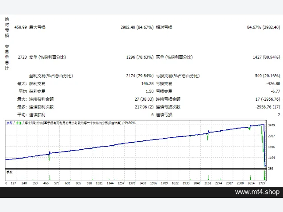The image size is (283, 212).
Task: Click the x-axis label 2161
Action: 207,183
